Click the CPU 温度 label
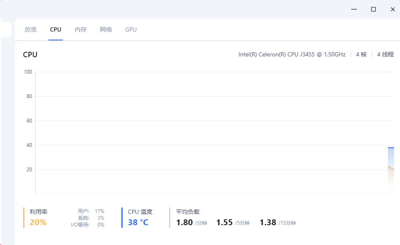Screen dimensions: 400x245 point(140,212)
